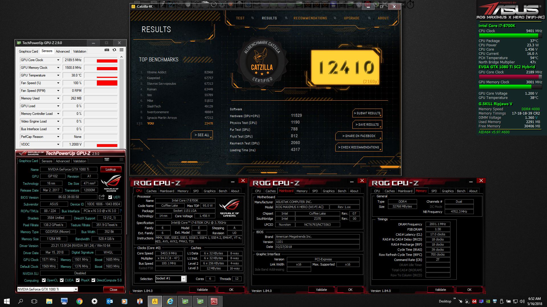Click the volume speaker tray icon

522,301
